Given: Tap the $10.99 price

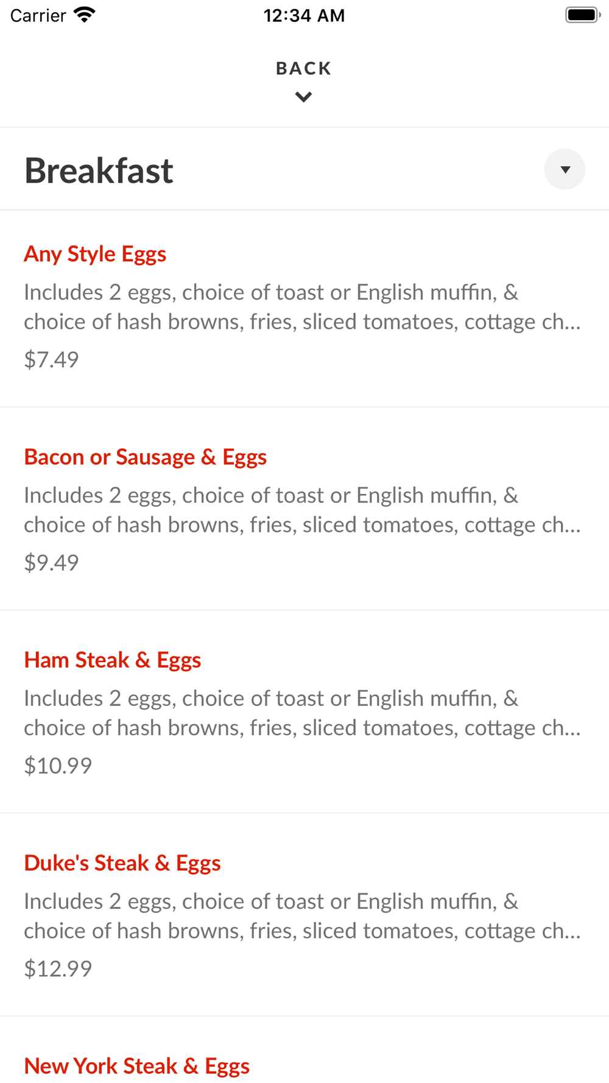Looking at the screenshot, I should tap(58, 765).
